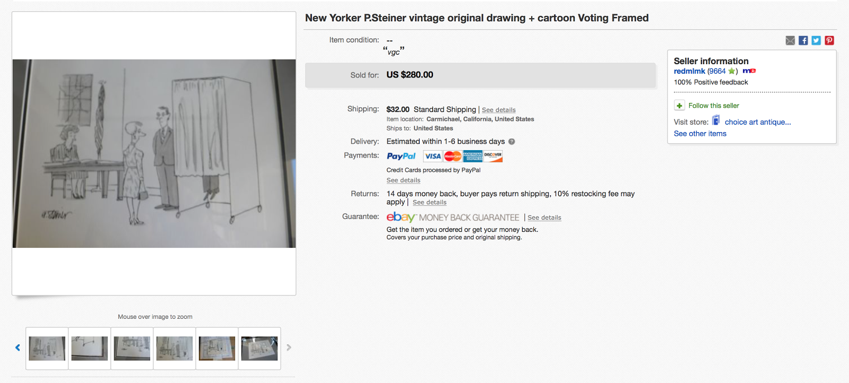Select the first image thumbnail
849x383 pixels.
coord(47,349)
